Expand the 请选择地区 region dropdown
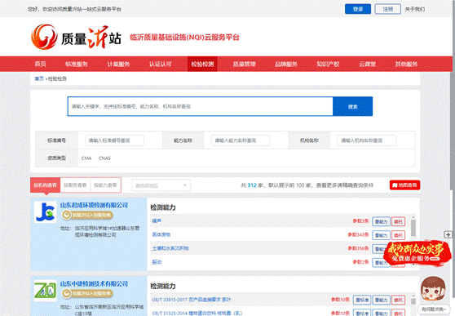This screenshot has height=316, width=455. pos(161,185)
